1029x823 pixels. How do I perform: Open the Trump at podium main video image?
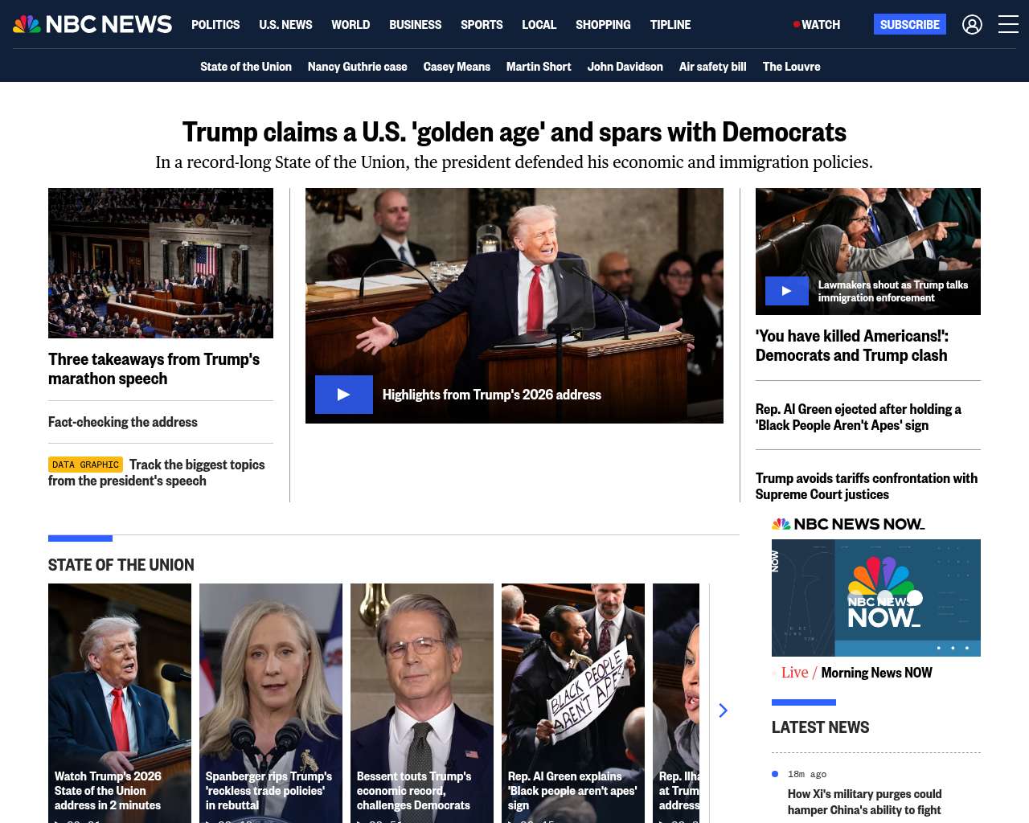[x=514, y=305]
